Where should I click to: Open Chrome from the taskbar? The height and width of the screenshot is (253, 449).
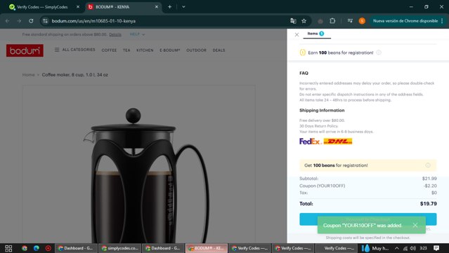pyautogui.click(x=25, y=248)
